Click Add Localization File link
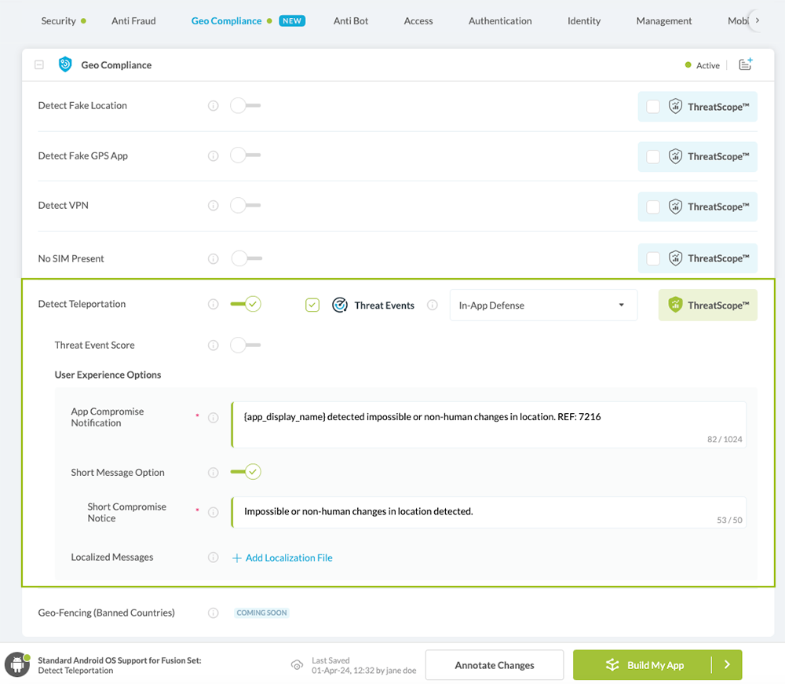This screenshot has width=785, height=684. point(282,558)
